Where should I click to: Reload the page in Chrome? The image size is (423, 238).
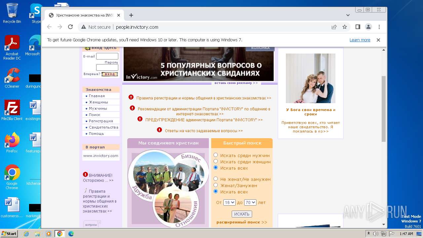tap(70, 27)
